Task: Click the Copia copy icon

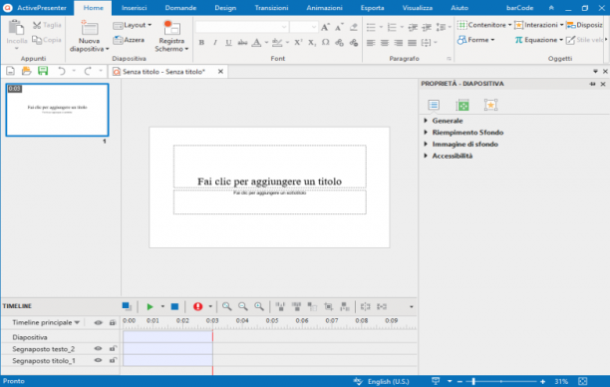Action: tap(37, 40)
